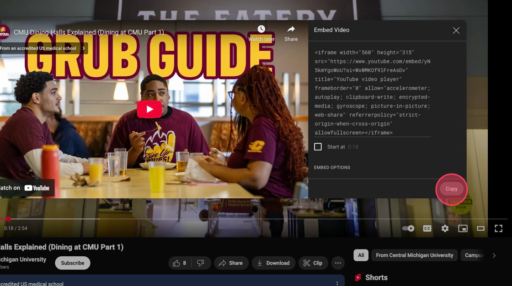Seek on the video progress bar
This screenshot has width=512, height=286.
point(253,219)
